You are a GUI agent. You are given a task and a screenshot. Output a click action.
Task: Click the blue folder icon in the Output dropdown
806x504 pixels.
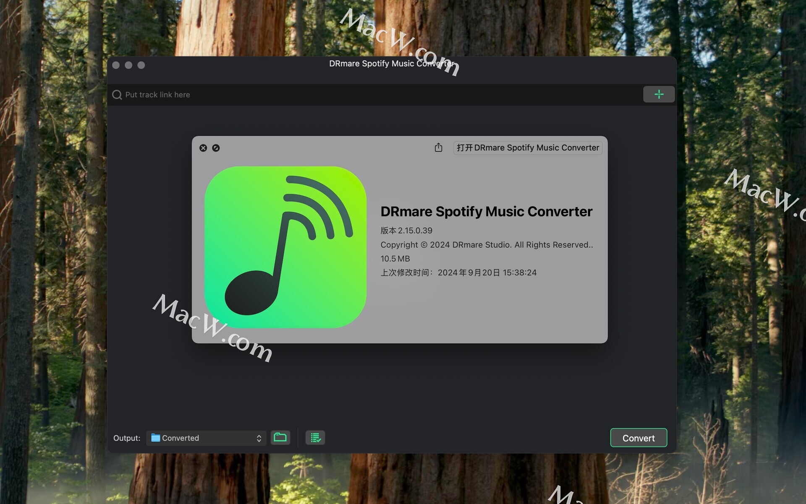155,438
